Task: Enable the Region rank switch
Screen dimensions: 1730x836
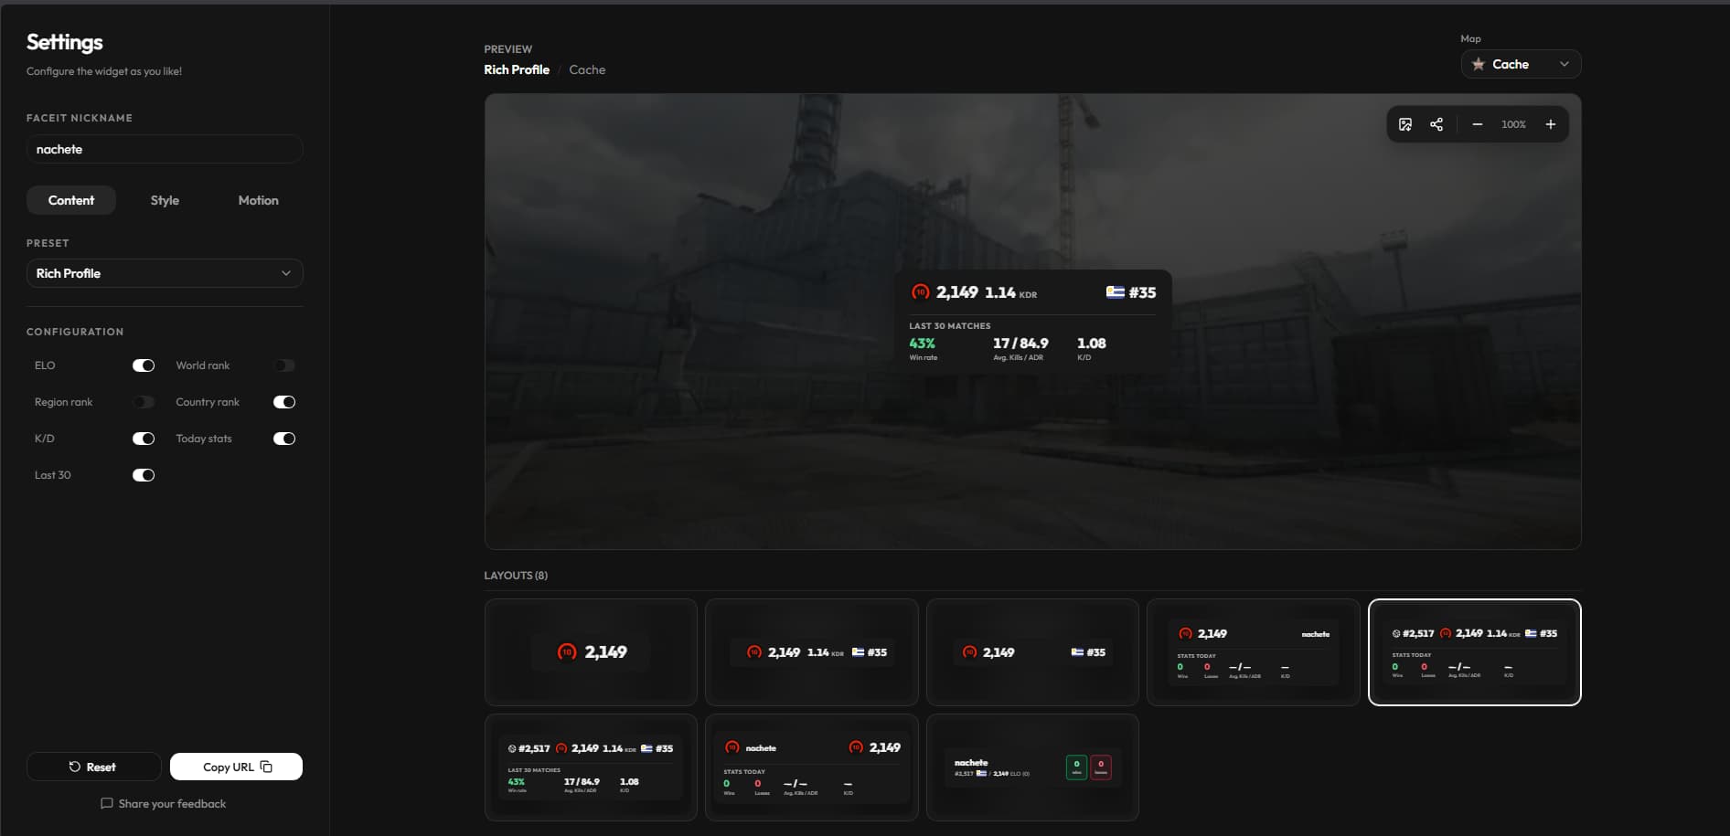Action: 144,402
